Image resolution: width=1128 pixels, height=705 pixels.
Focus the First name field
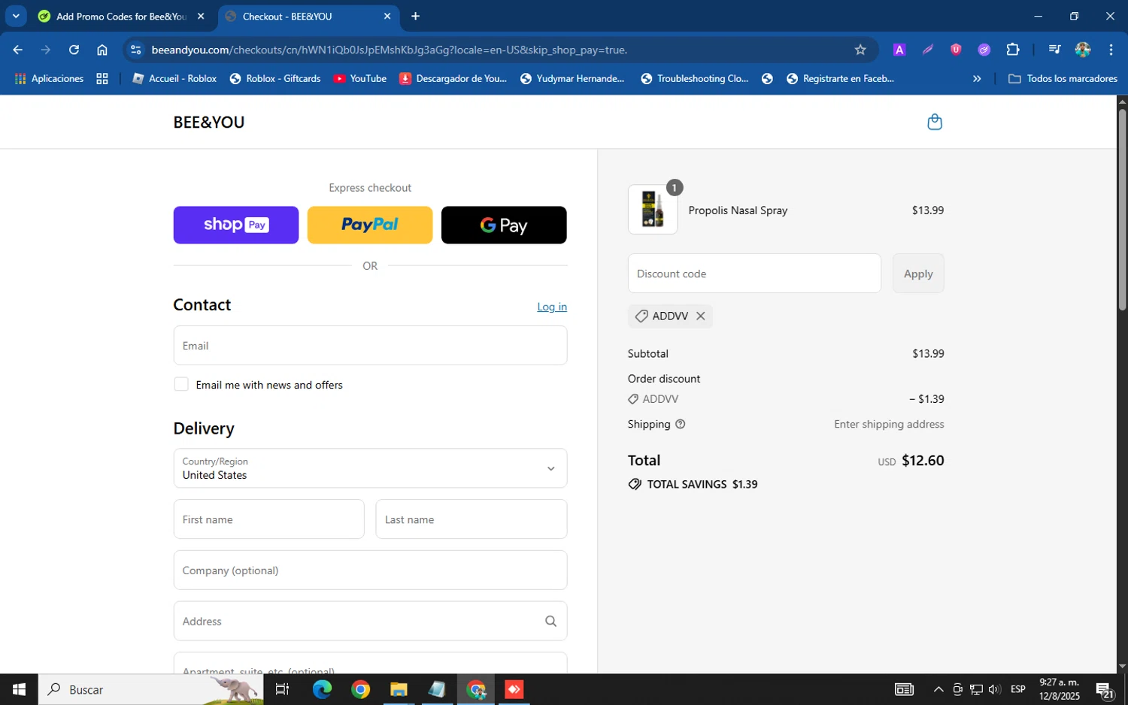pyautogui.click(x=268, y=519)
